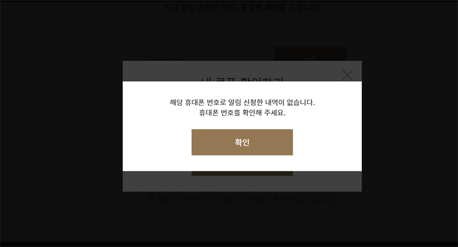Screen dimensions: 458x247
Task: Click dimmed area beneath the bottom notice text
Action: tap(242, 222)
